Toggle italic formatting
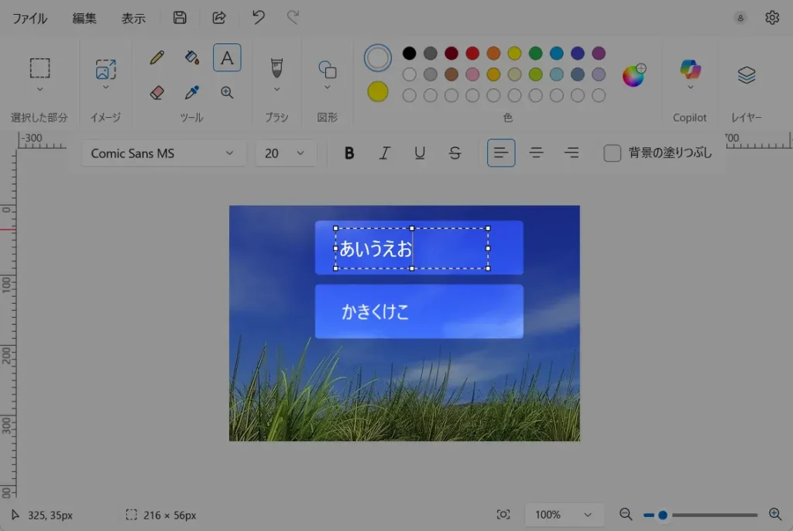Image resolution: width=793 pixels, height=531 pixels. (384, 153)
